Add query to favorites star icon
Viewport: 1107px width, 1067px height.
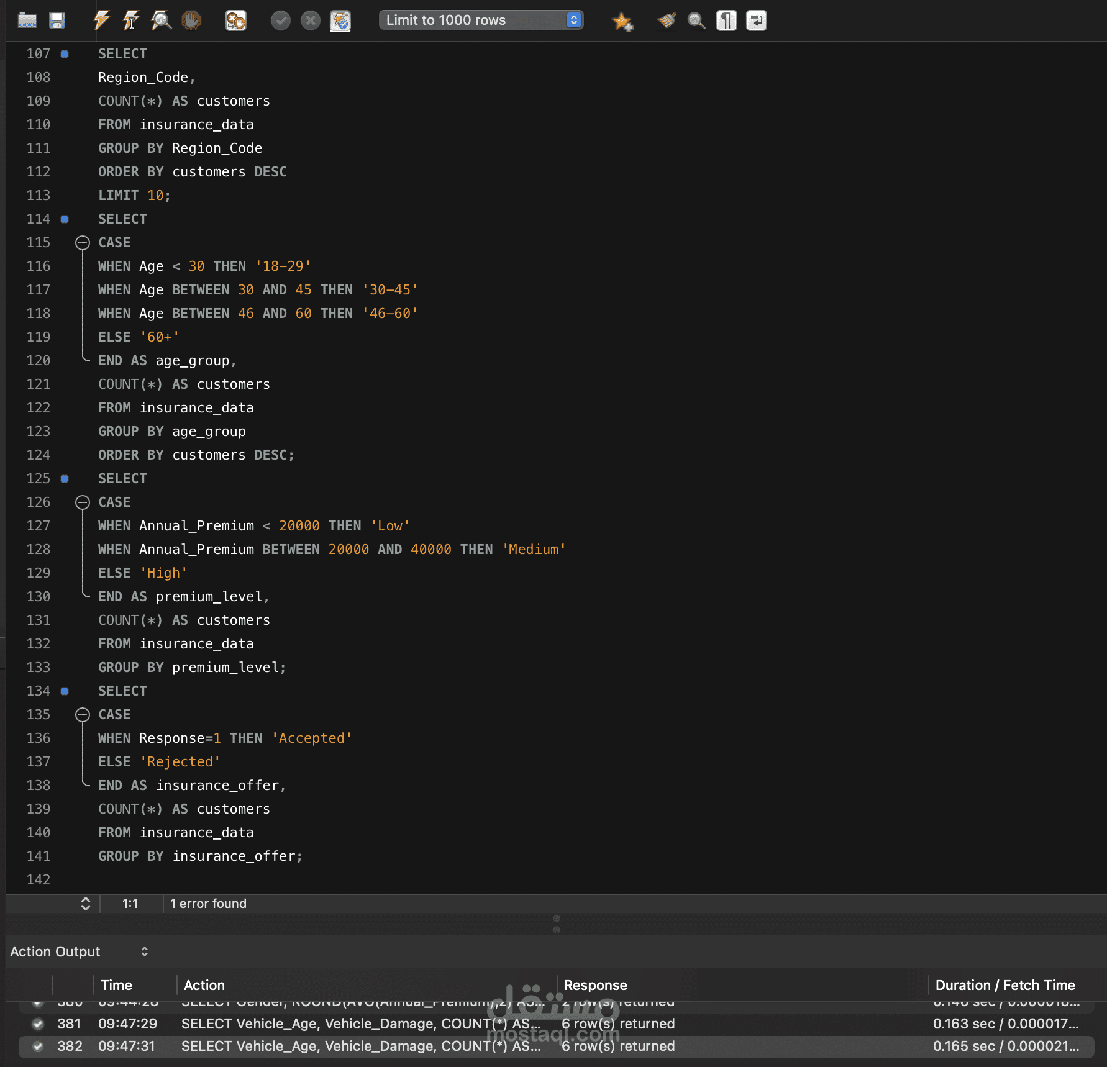622,22
